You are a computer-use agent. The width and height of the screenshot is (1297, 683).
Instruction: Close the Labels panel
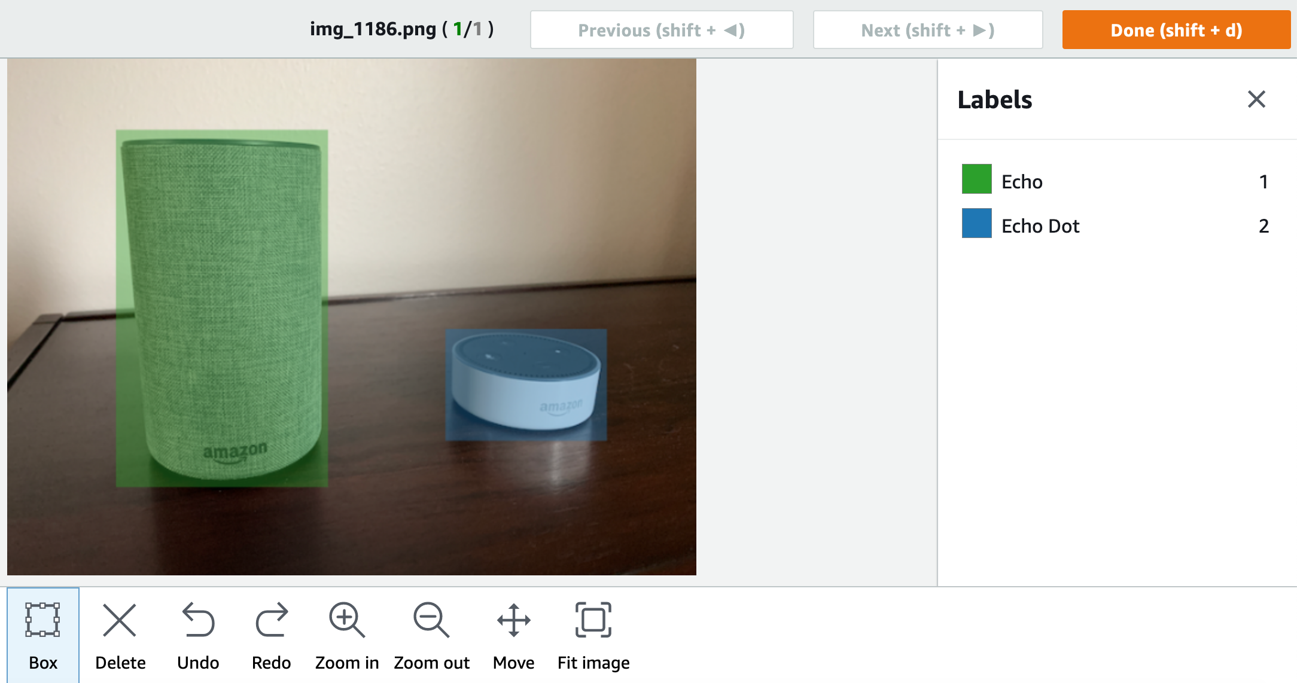[x=1256, y=99]
